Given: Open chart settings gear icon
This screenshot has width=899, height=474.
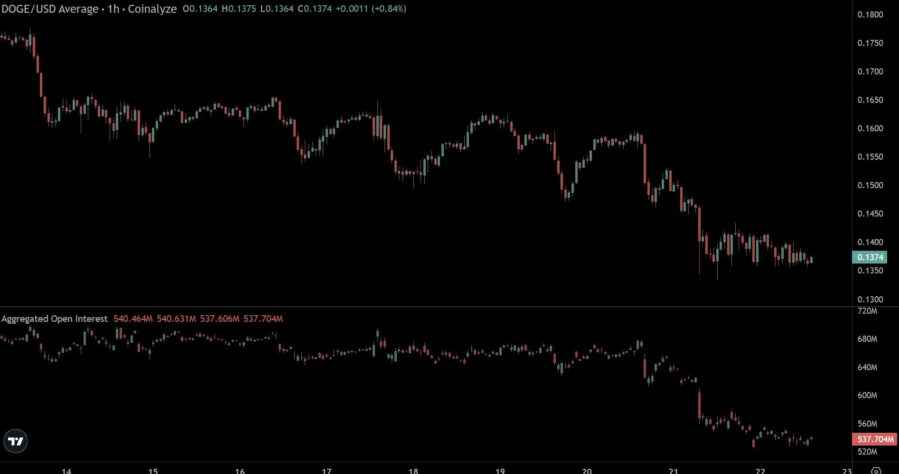Looking at the screenshot, I should coord(876,470).
